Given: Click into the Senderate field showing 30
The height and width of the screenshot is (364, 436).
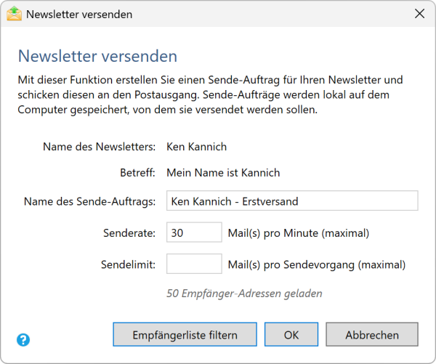Looking at the screenshot, I should 193,232.
